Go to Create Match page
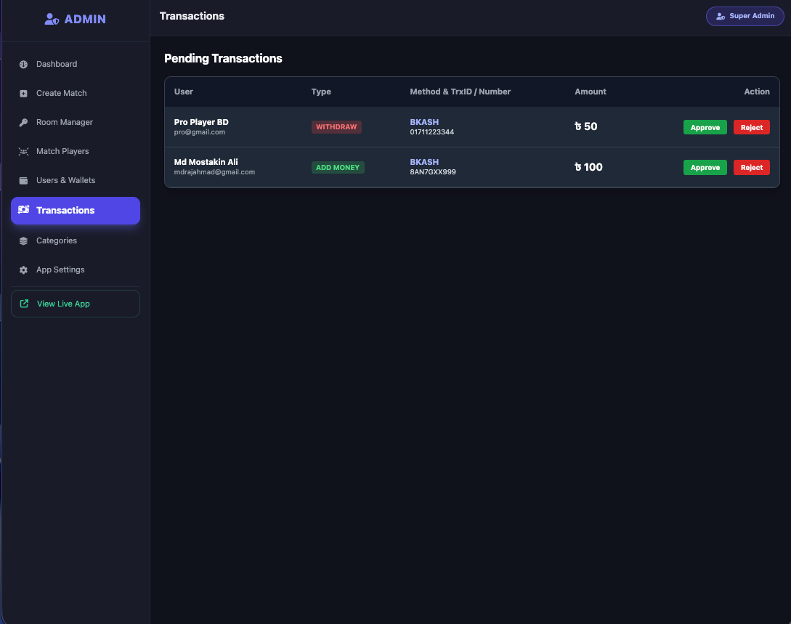The image size is (791, 624). (76, 93)
